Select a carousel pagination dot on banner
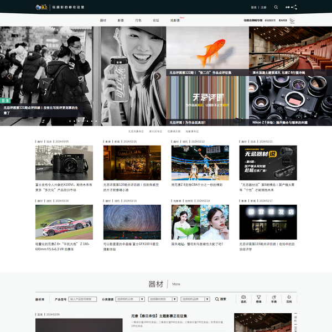Image resolution: width=332 pixels, height=332 pixels. [82, 121]
